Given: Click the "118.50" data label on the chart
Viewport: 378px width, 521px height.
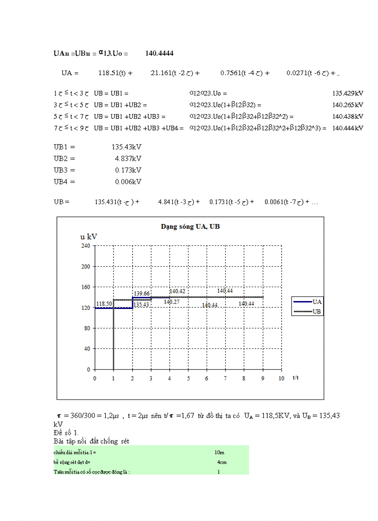Looking at the screenshot, I should tap(104, 304).
